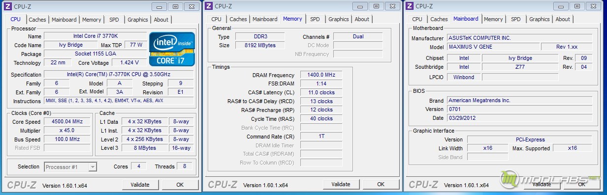Screen dimensions: 607x195
Task: Click the '77 W' Max TDP value
Action: 136,45
